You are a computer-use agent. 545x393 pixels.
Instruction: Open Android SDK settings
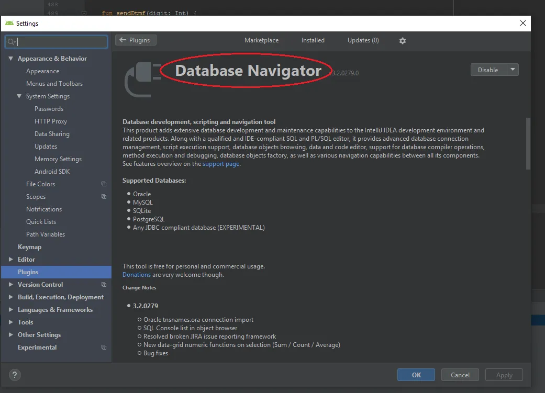[x=52, y=171]
